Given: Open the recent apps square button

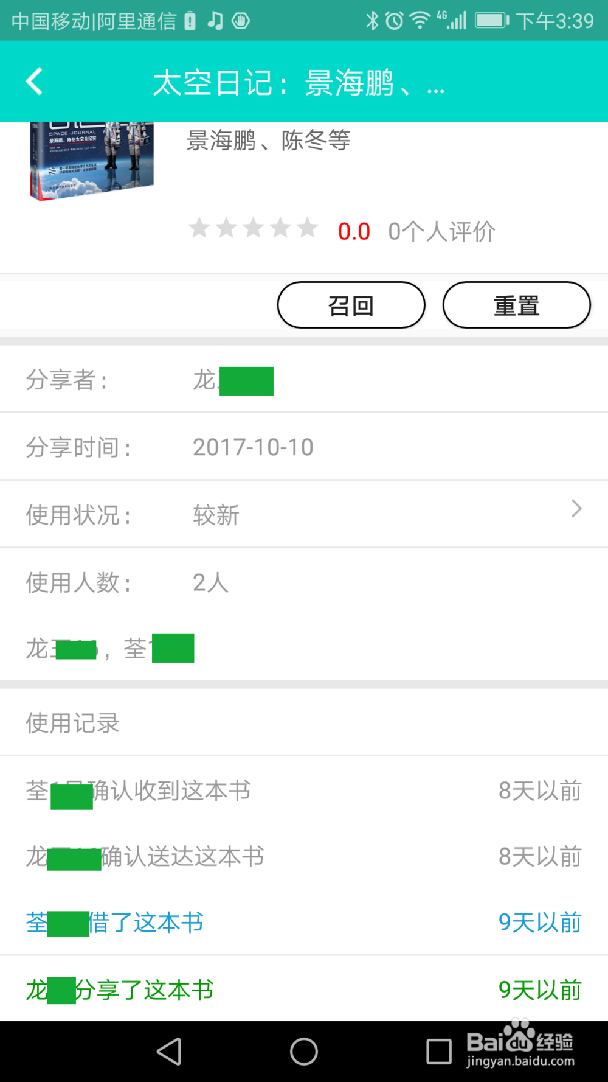Looking at the screenshot, I should tap(438, 1051).
